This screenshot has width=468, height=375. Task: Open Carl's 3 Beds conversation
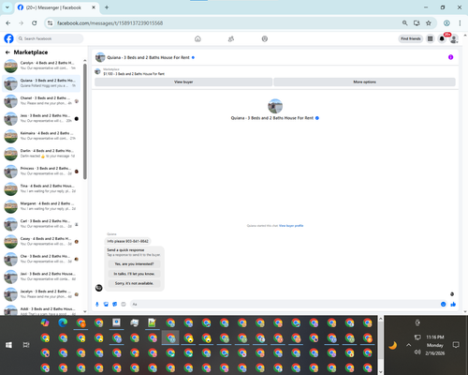tap(41, 224)
